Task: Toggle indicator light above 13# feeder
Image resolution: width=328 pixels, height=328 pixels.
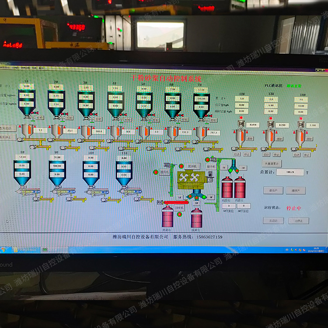Action: [271, 119]
